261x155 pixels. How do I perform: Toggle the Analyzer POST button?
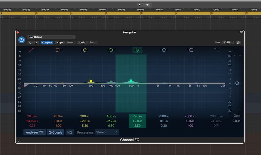[x=35, y=132]
